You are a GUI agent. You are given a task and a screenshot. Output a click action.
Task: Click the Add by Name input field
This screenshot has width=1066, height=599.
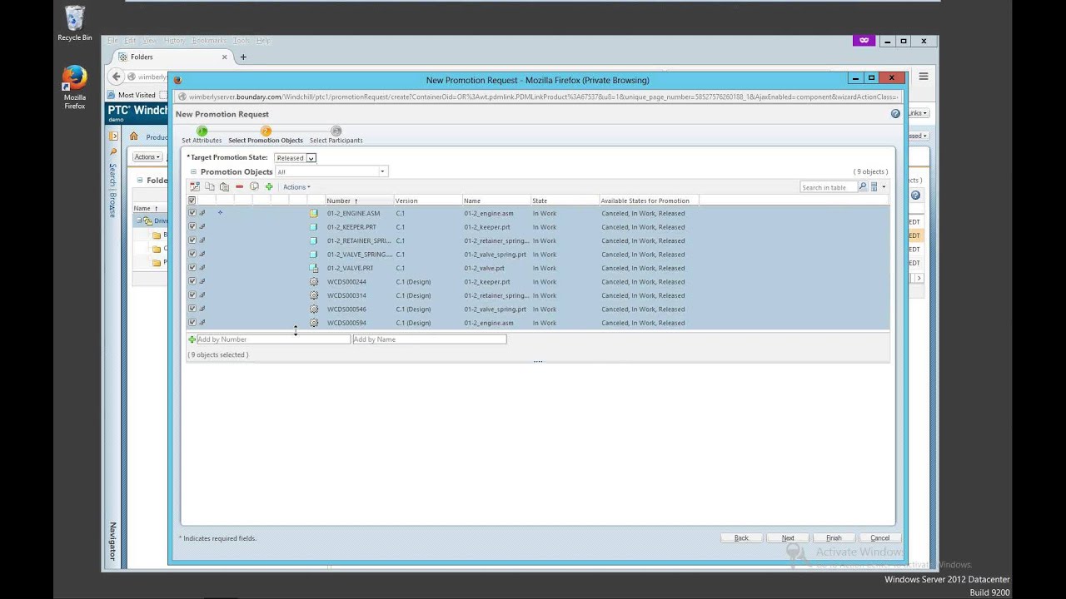[x=429, y=339]
